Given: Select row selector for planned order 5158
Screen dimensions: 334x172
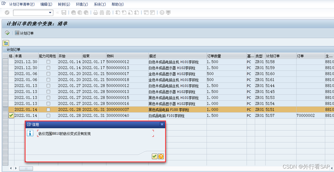Looking at the screenshot, I should pyautogui.click(x=5, y=62).
